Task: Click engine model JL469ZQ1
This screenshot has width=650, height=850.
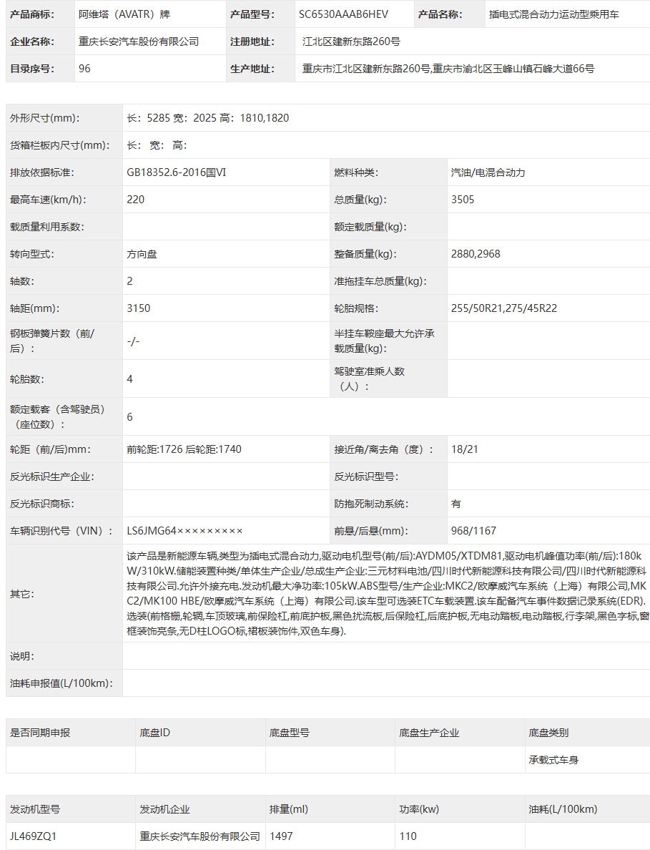Action: coord(33,836)
